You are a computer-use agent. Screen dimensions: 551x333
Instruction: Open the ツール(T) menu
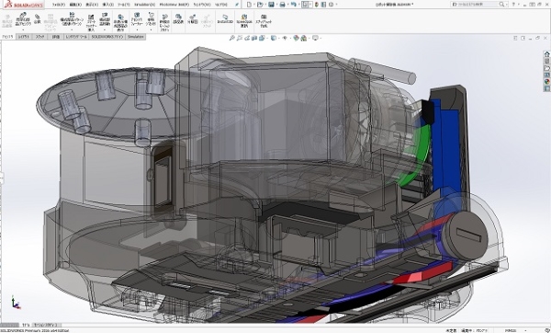click(124, 5)
